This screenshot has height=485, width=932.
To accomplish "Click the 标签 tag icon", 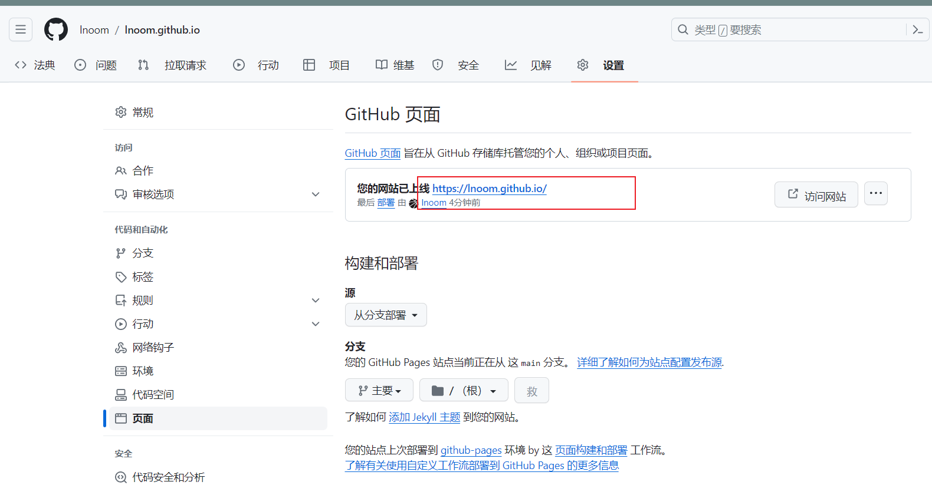I will (x=121, y=277).
